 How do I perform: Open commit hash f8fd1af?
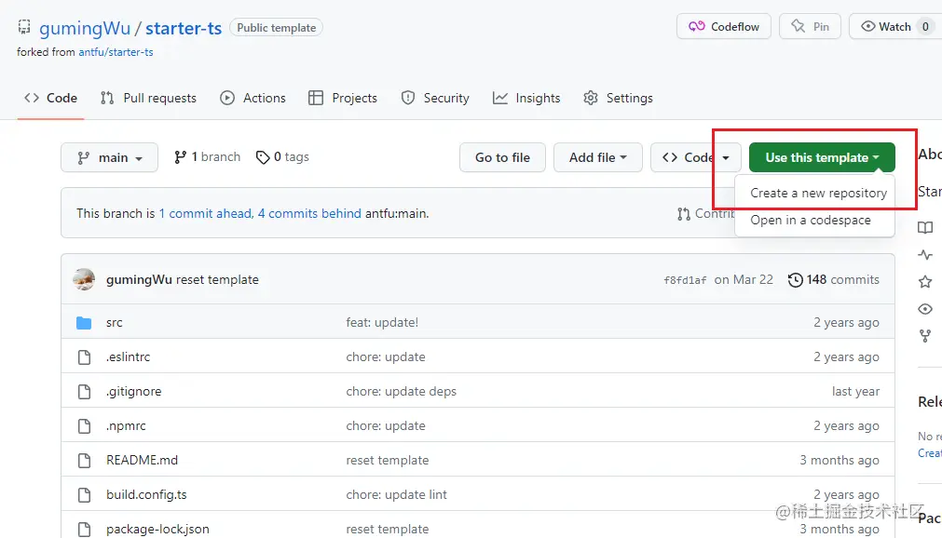click(685, 280)
